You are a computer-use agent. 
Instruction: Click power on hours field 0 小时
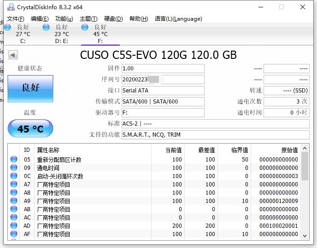coord(287,112)
